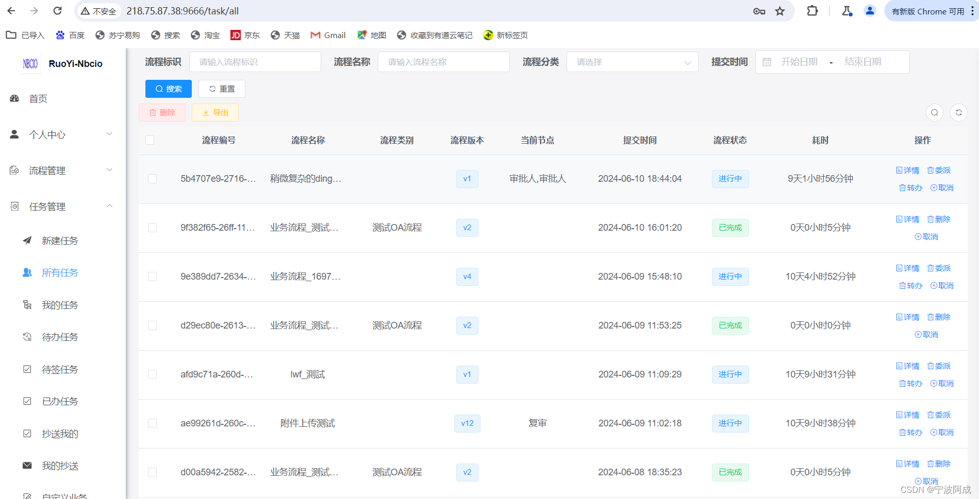Open the browser extensions puzzle icon

click(x=812, y=11)
